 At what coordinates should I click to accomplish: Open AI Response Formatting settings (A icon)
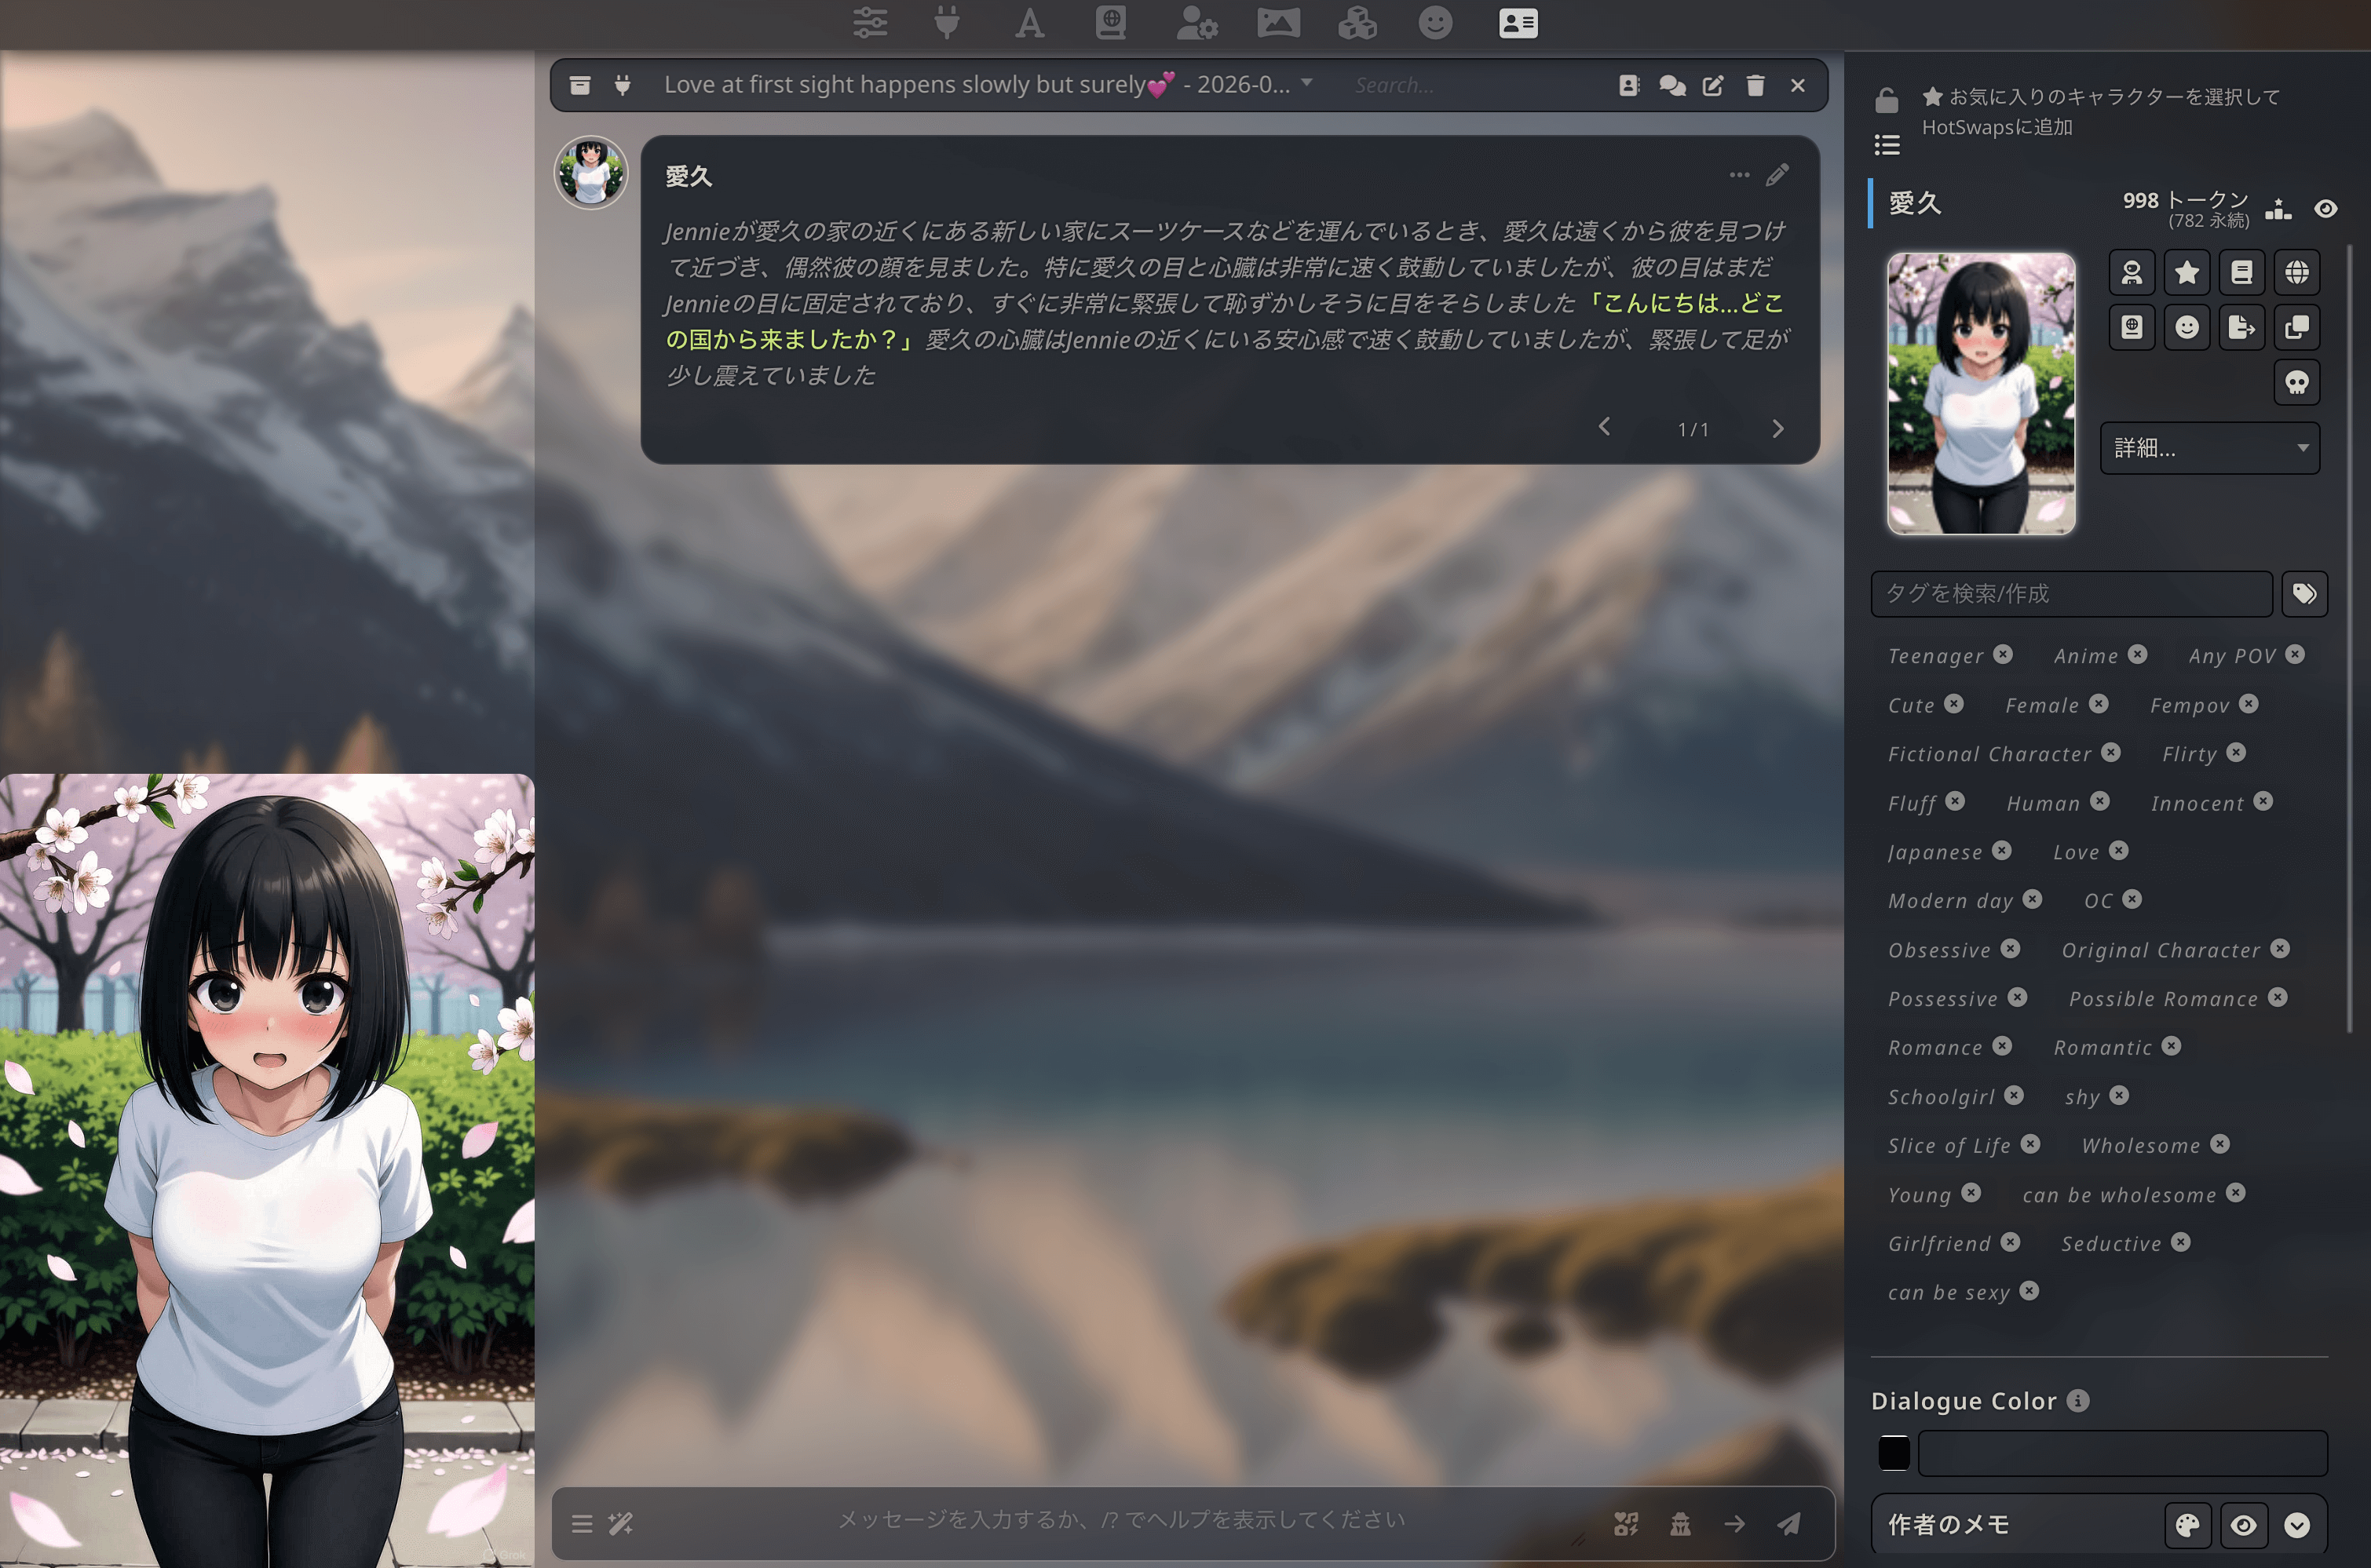(1029, 22)
